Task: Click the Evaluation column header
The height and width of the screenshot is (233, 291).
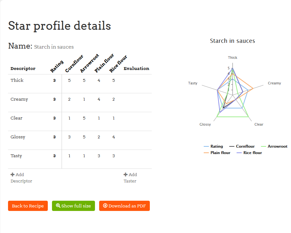Action: click(x=136, y=68)
